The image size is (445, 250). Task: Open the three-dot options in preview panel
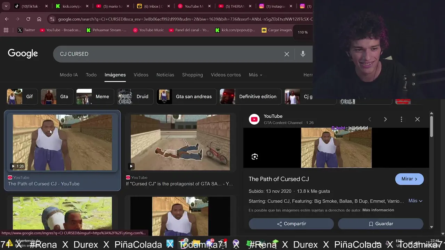pos(401,119)
